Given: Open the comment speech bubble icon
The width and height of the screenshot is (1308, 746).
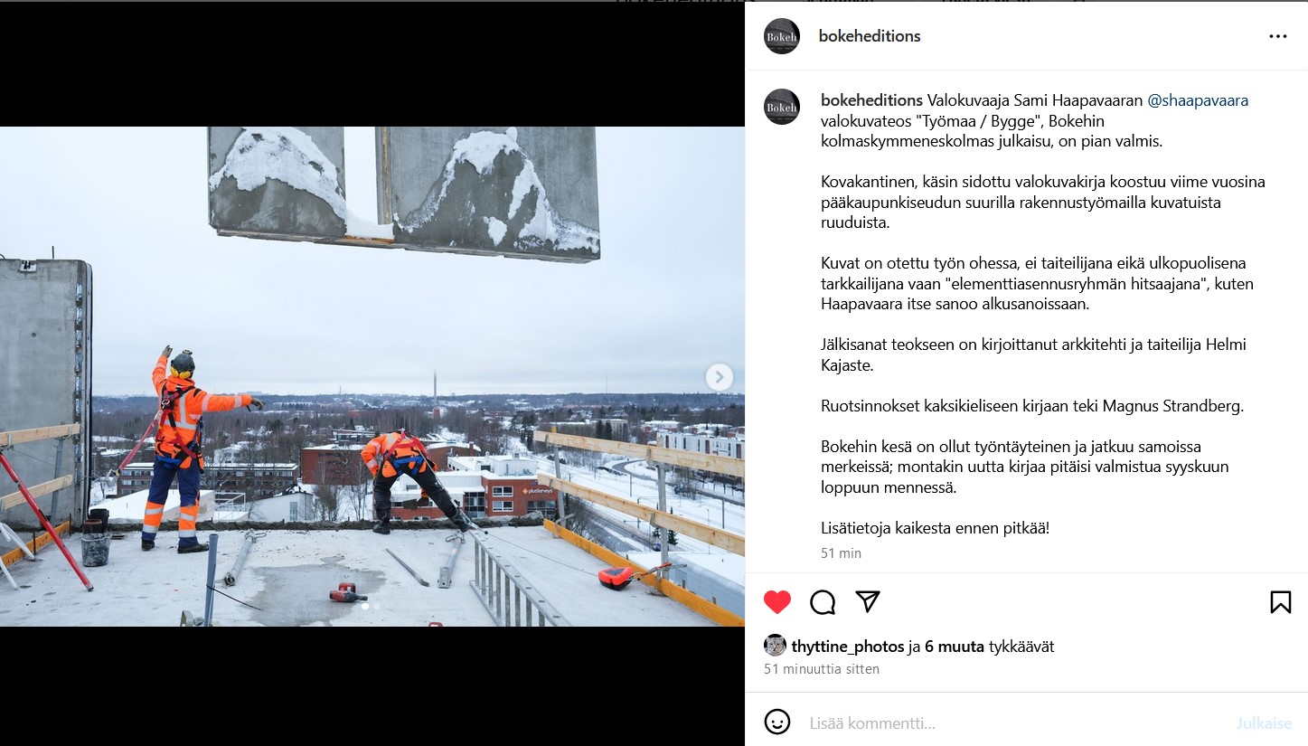Looking at the screenshot, I should click(823, 602).
